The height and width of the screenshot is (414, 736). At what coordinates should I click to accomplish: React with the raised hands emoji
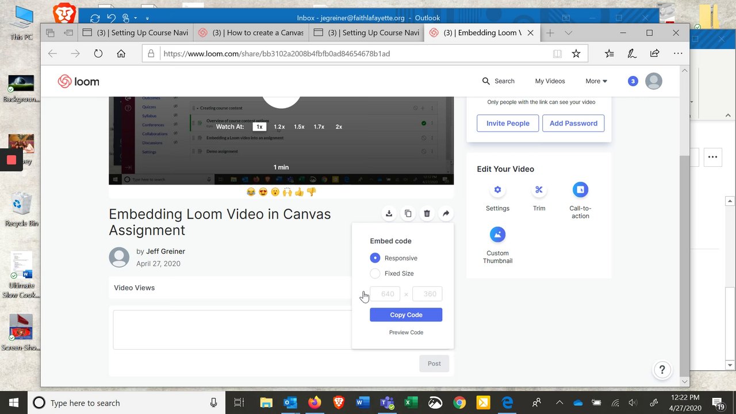[287, 192]
